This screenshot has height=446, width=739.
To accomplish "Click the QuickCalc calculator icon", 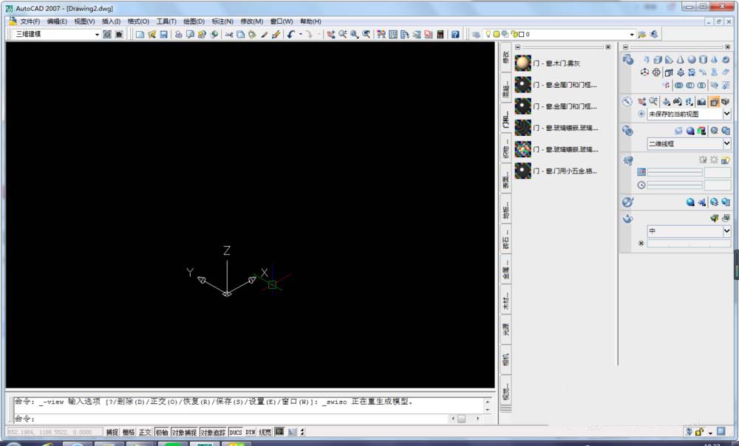I will pyautogui.click(x=440, y=35).
